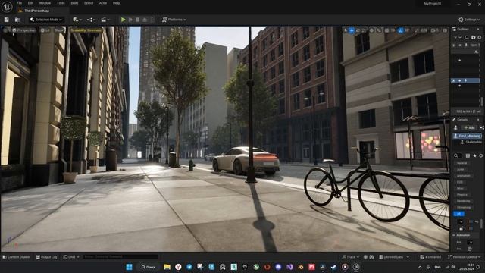Click Outliner search magnifier icon
This screenshot has height=273, width=485.
tap(467, 37)
